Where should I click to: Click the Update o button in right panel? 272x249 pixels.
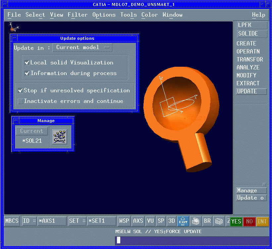[251, 198]
